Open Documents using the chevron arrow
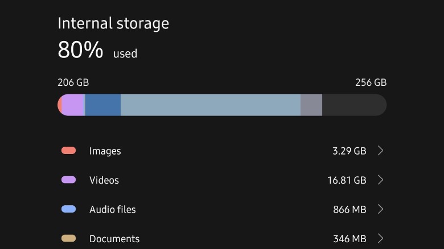Viewport: 444px width, 249px height. [381, 238]
